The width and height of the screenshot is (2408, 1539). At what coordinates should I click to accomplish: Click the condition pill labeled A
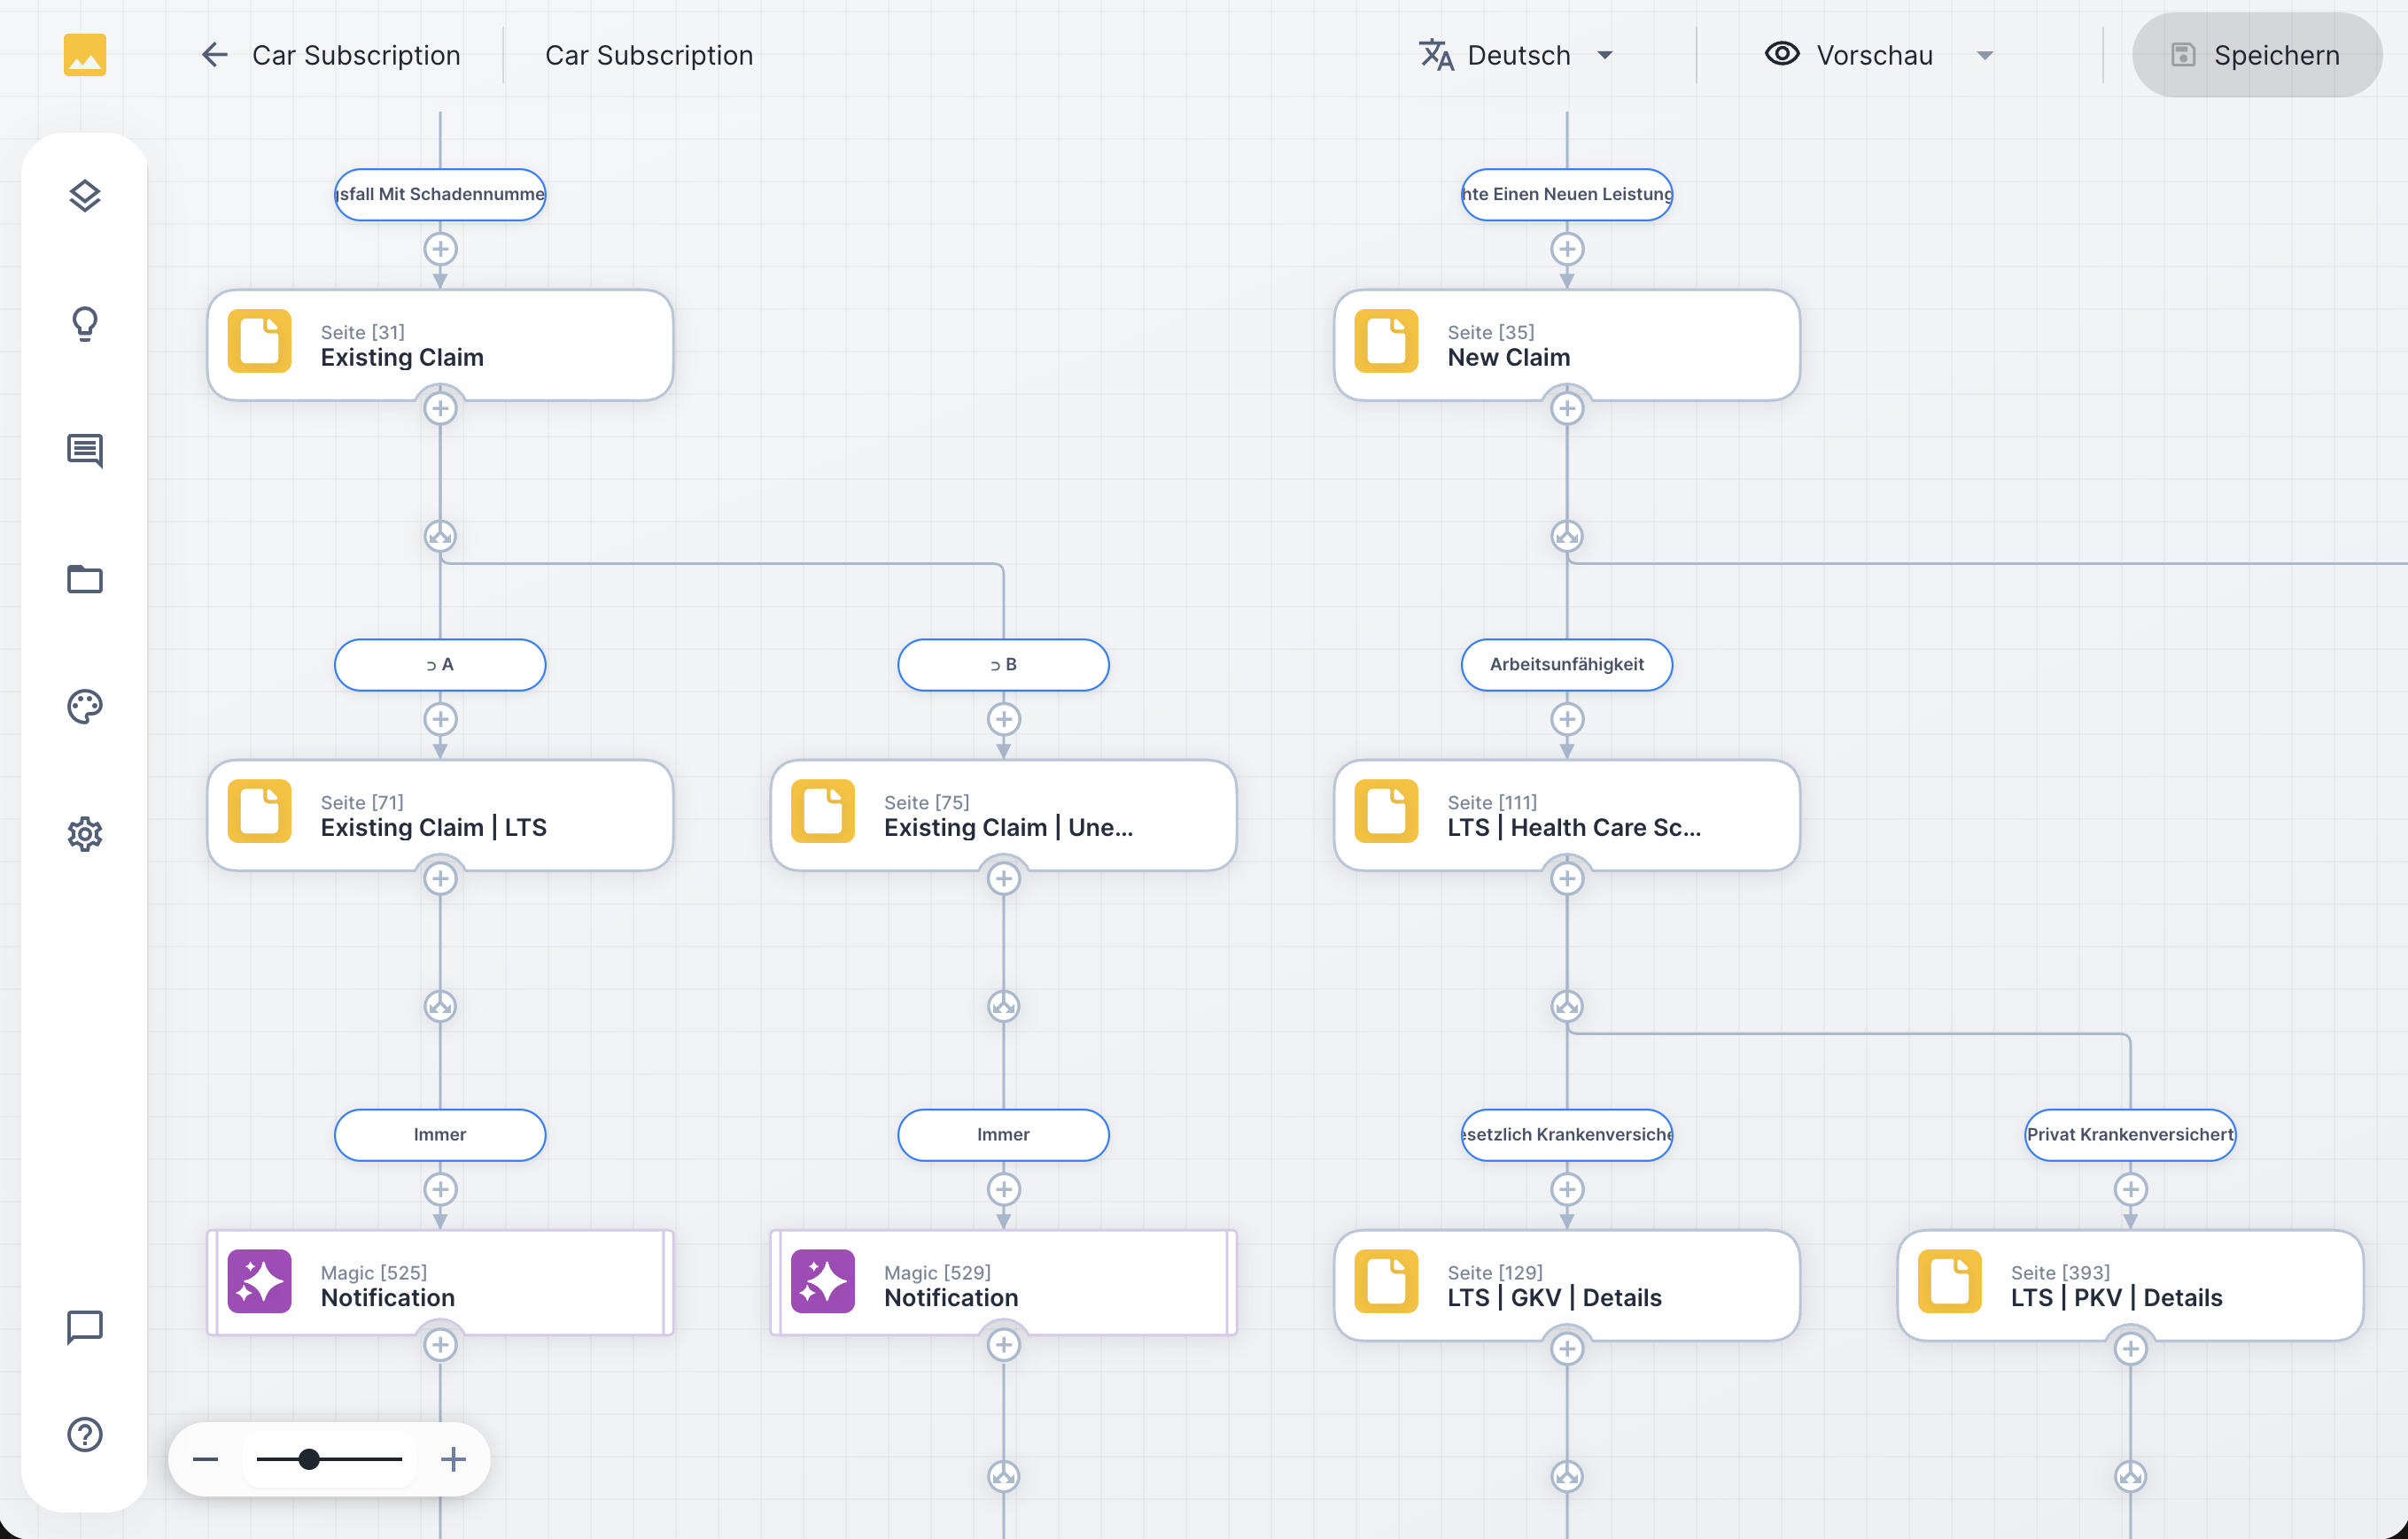(440, 664)
